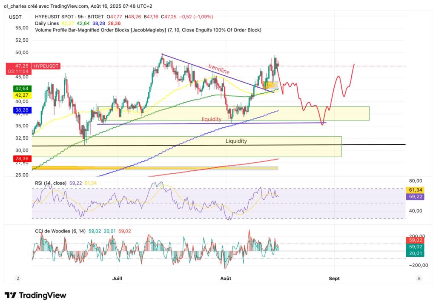Open symbol search via the HYPEUSDT title
The width and height of the screenshot is (436, 307).
point(46,17)
